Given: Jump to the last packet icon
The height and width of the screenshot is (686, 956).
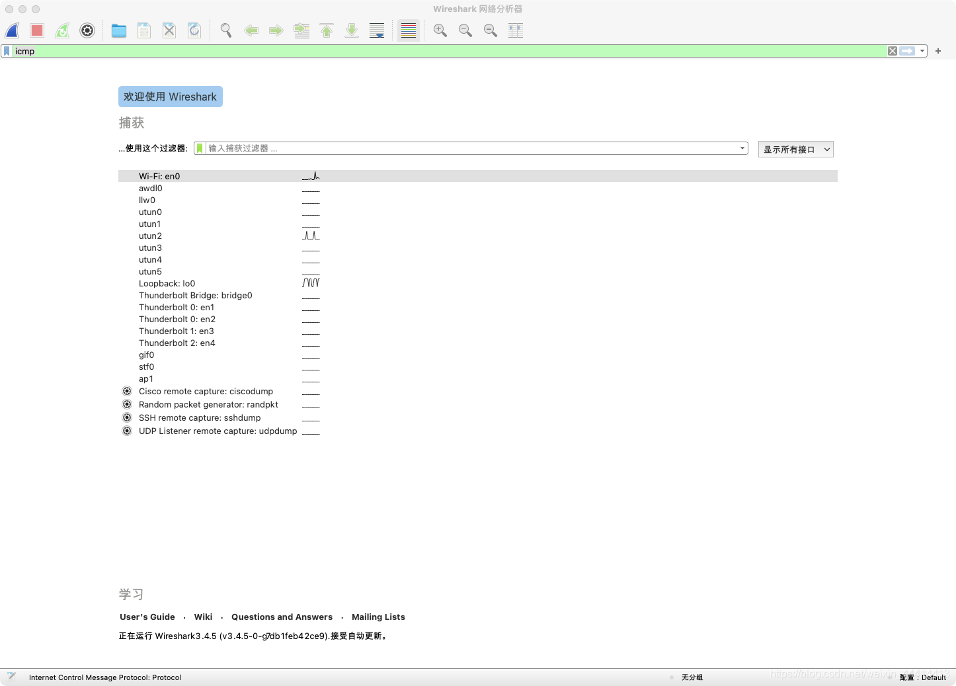Looking at the screenshot, I should tap(352, 30).
